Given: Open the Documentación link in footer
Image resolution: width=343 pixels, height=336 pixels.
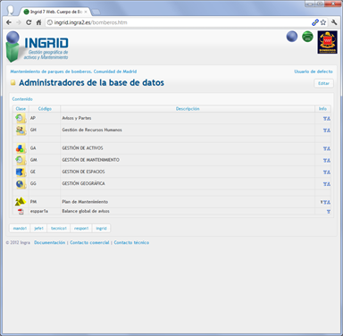Looking at the screenshot, I should (49, 242).
